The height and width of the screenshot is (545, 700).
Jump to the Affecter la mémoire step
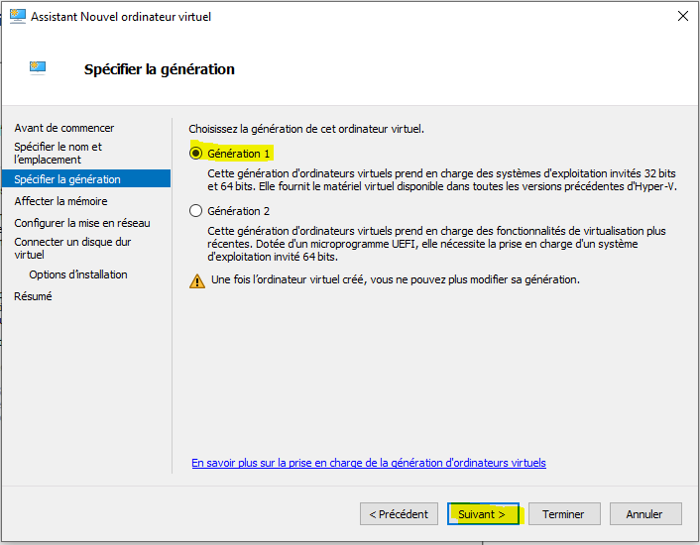click(60, 201)
